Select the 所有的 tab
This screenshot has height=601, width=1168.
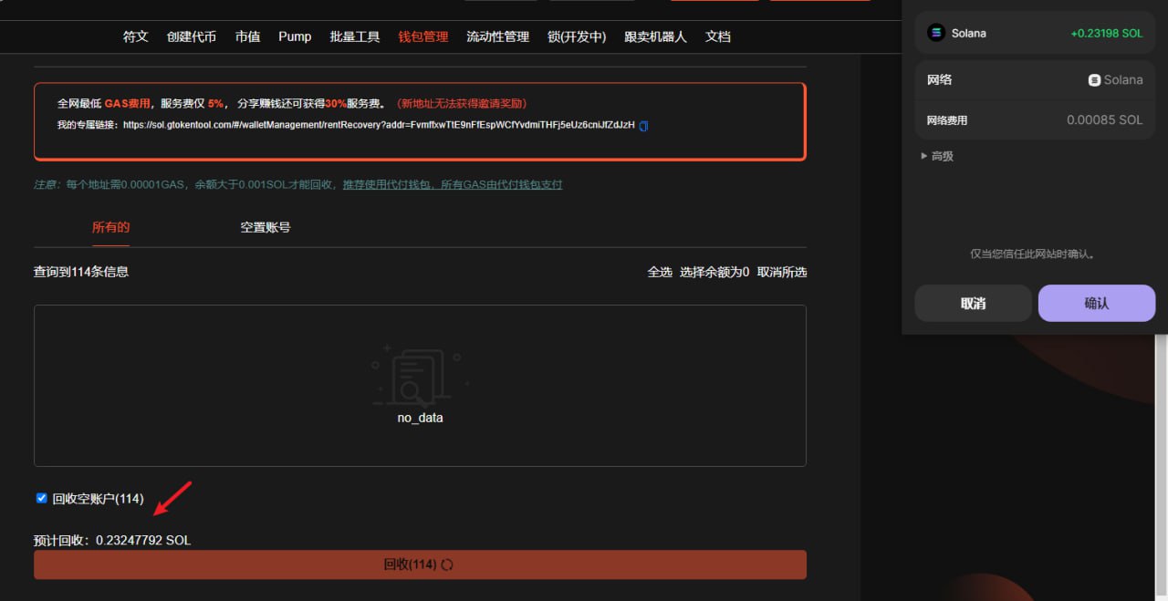[110, 227]
